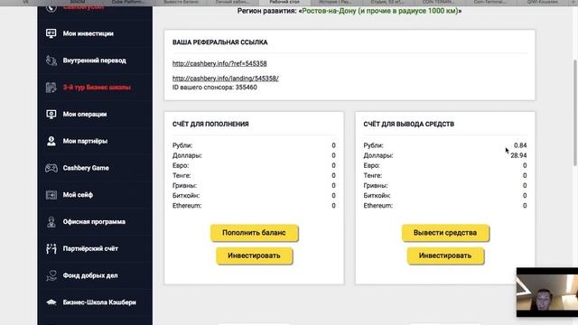Click the ВАША РЕФЕРАЛЬНАЯ ССЫЛКА heading
578x325 pixels.
pos(220,42)
